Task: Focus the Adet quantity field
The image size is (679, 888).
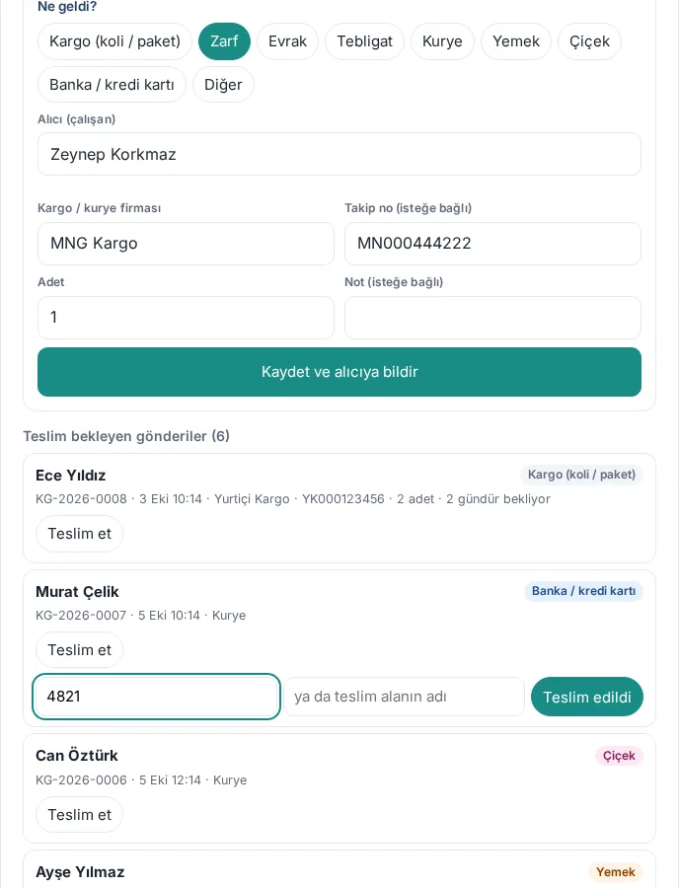Action: coord(186,317)
